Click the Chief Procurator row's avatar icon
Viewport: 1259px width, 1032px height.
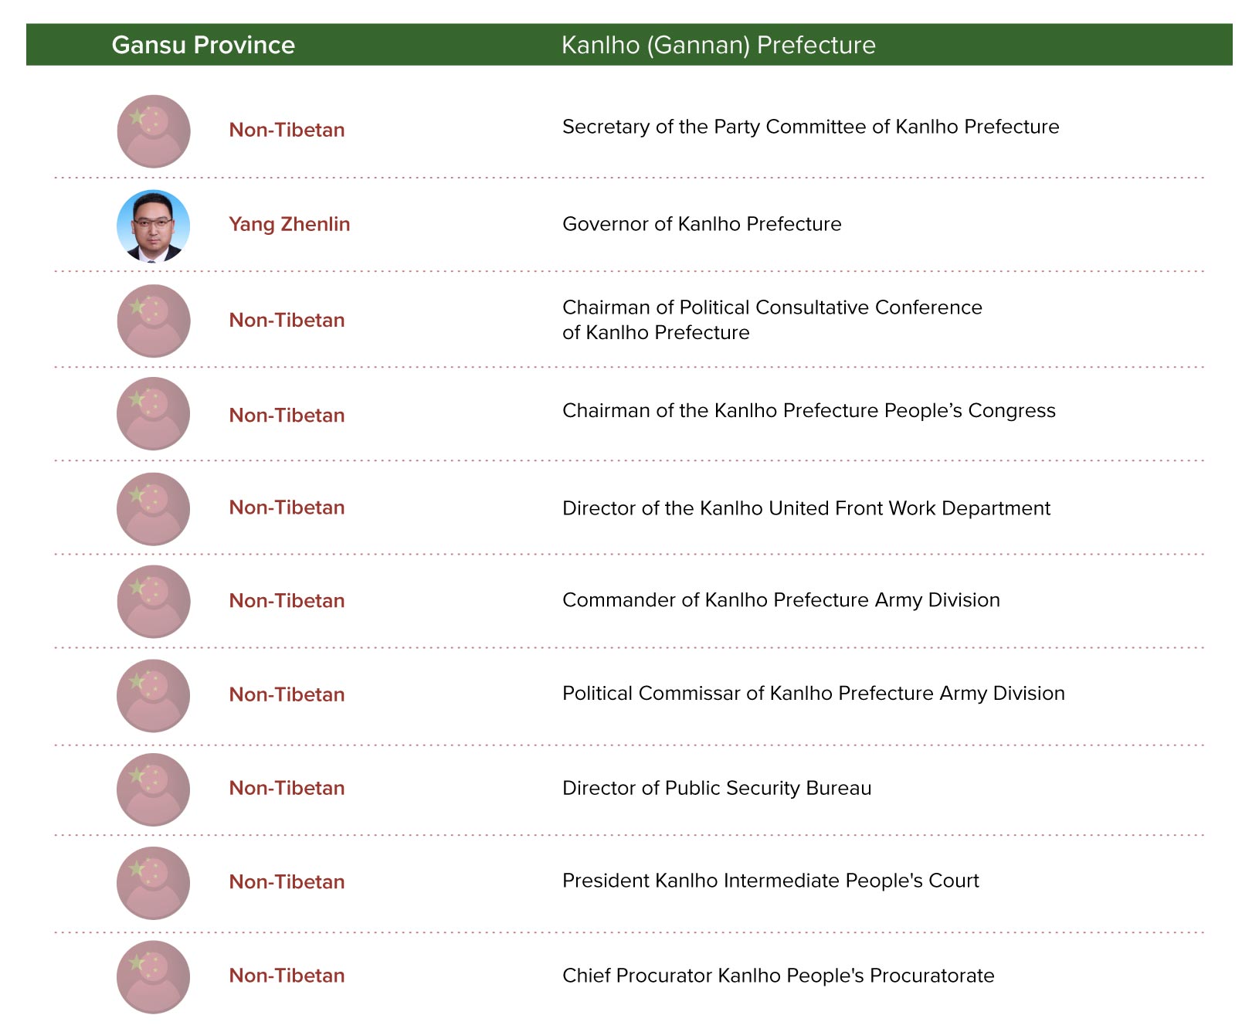pos(154,977)
